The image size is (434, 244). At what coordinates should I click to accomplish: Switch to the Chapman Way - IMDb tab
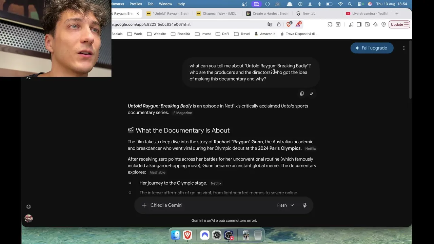[x=216, y=14]
